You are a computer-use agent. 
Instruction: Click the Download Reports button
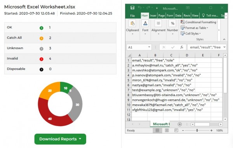tap(60, 139)
